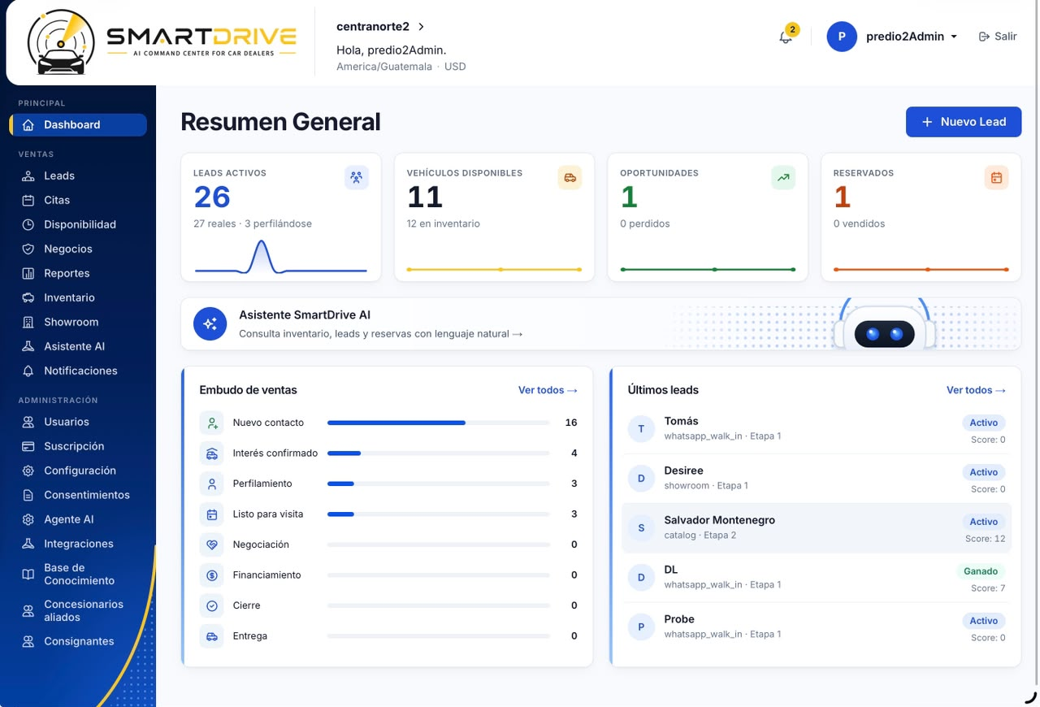Click the Leads Activos sparkline chart

click(x=281, y=257)
